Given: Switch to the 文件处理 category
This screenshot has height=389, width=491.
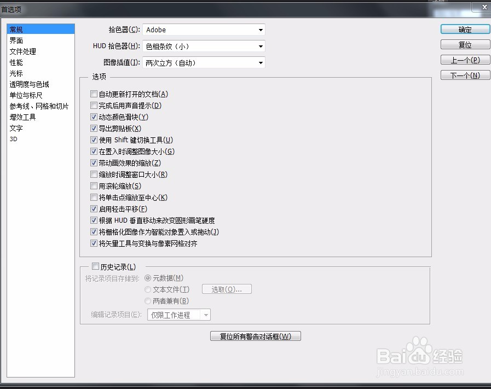Looking at the screenshot, I should (x=41, y=51).
